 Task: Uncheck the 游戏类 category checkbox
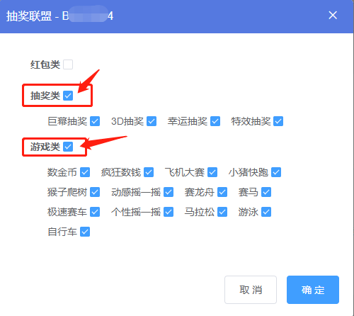tap(68, 147)
